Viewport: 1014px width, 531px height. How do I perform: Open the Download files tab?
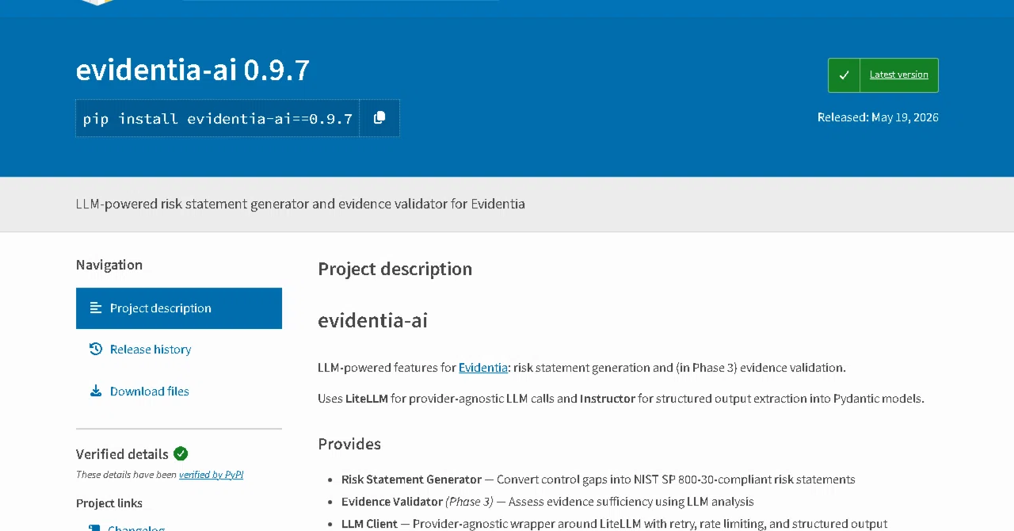pyautogui.click(x=179, y=392)
